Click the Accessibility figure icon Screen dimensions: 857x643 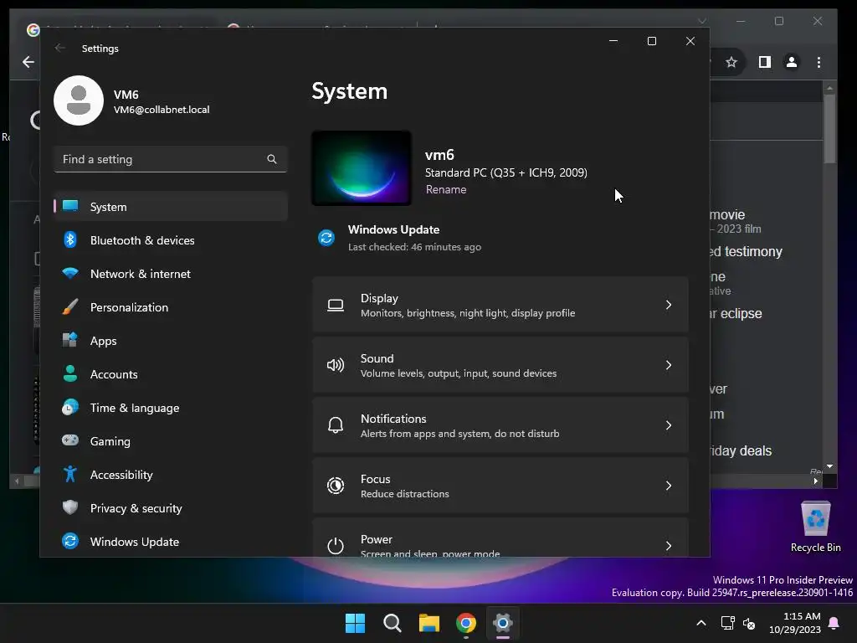coord(70,474)
